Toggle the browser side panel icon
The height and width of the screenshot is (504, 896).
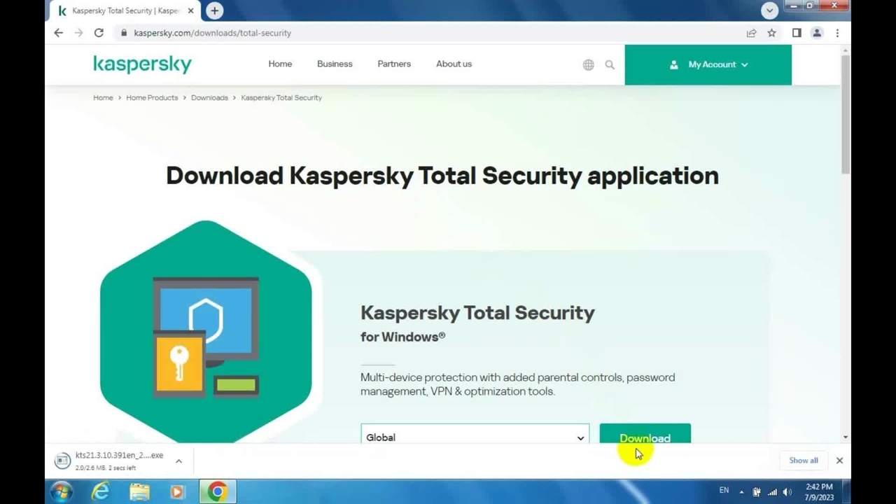pyautogui.click(x=797, y=33)
